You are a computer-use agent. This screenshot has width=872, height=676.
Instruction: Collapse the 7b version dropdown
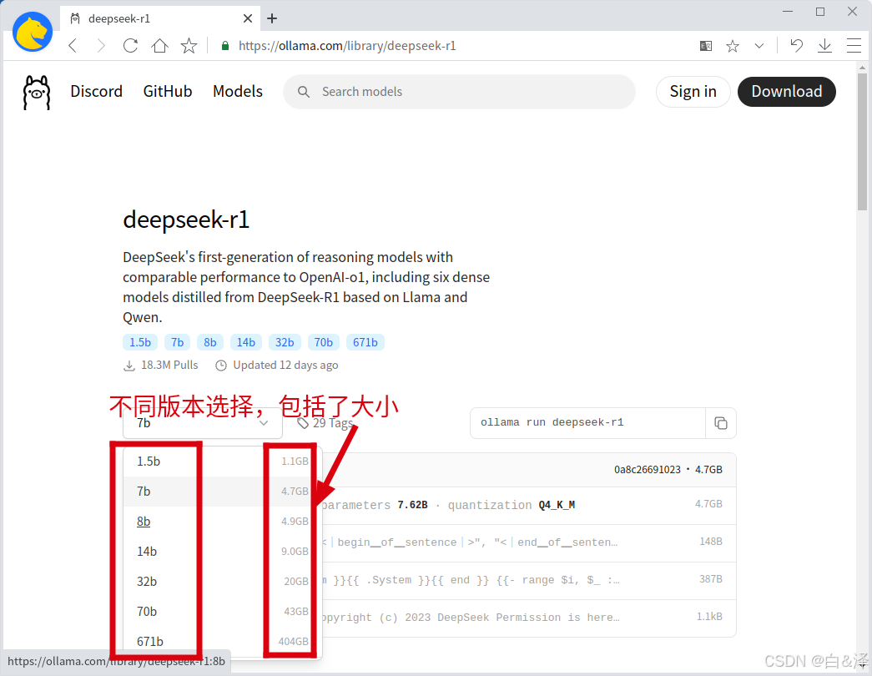coord(203,423)
